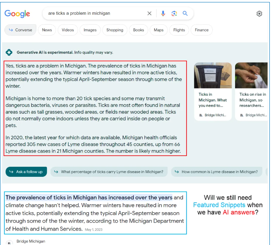The height and width of the screenshot is (245, 271).
Task: Click the 'Ticks in Michigan. What you need to...' card title
Action: click(x=212, y=100)
